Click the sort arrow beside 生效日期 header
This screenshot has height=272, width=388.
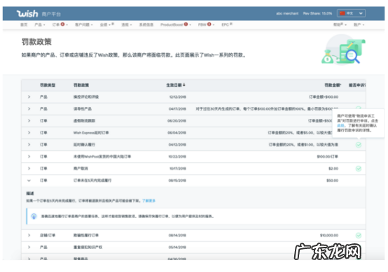(x=184, y=85)
